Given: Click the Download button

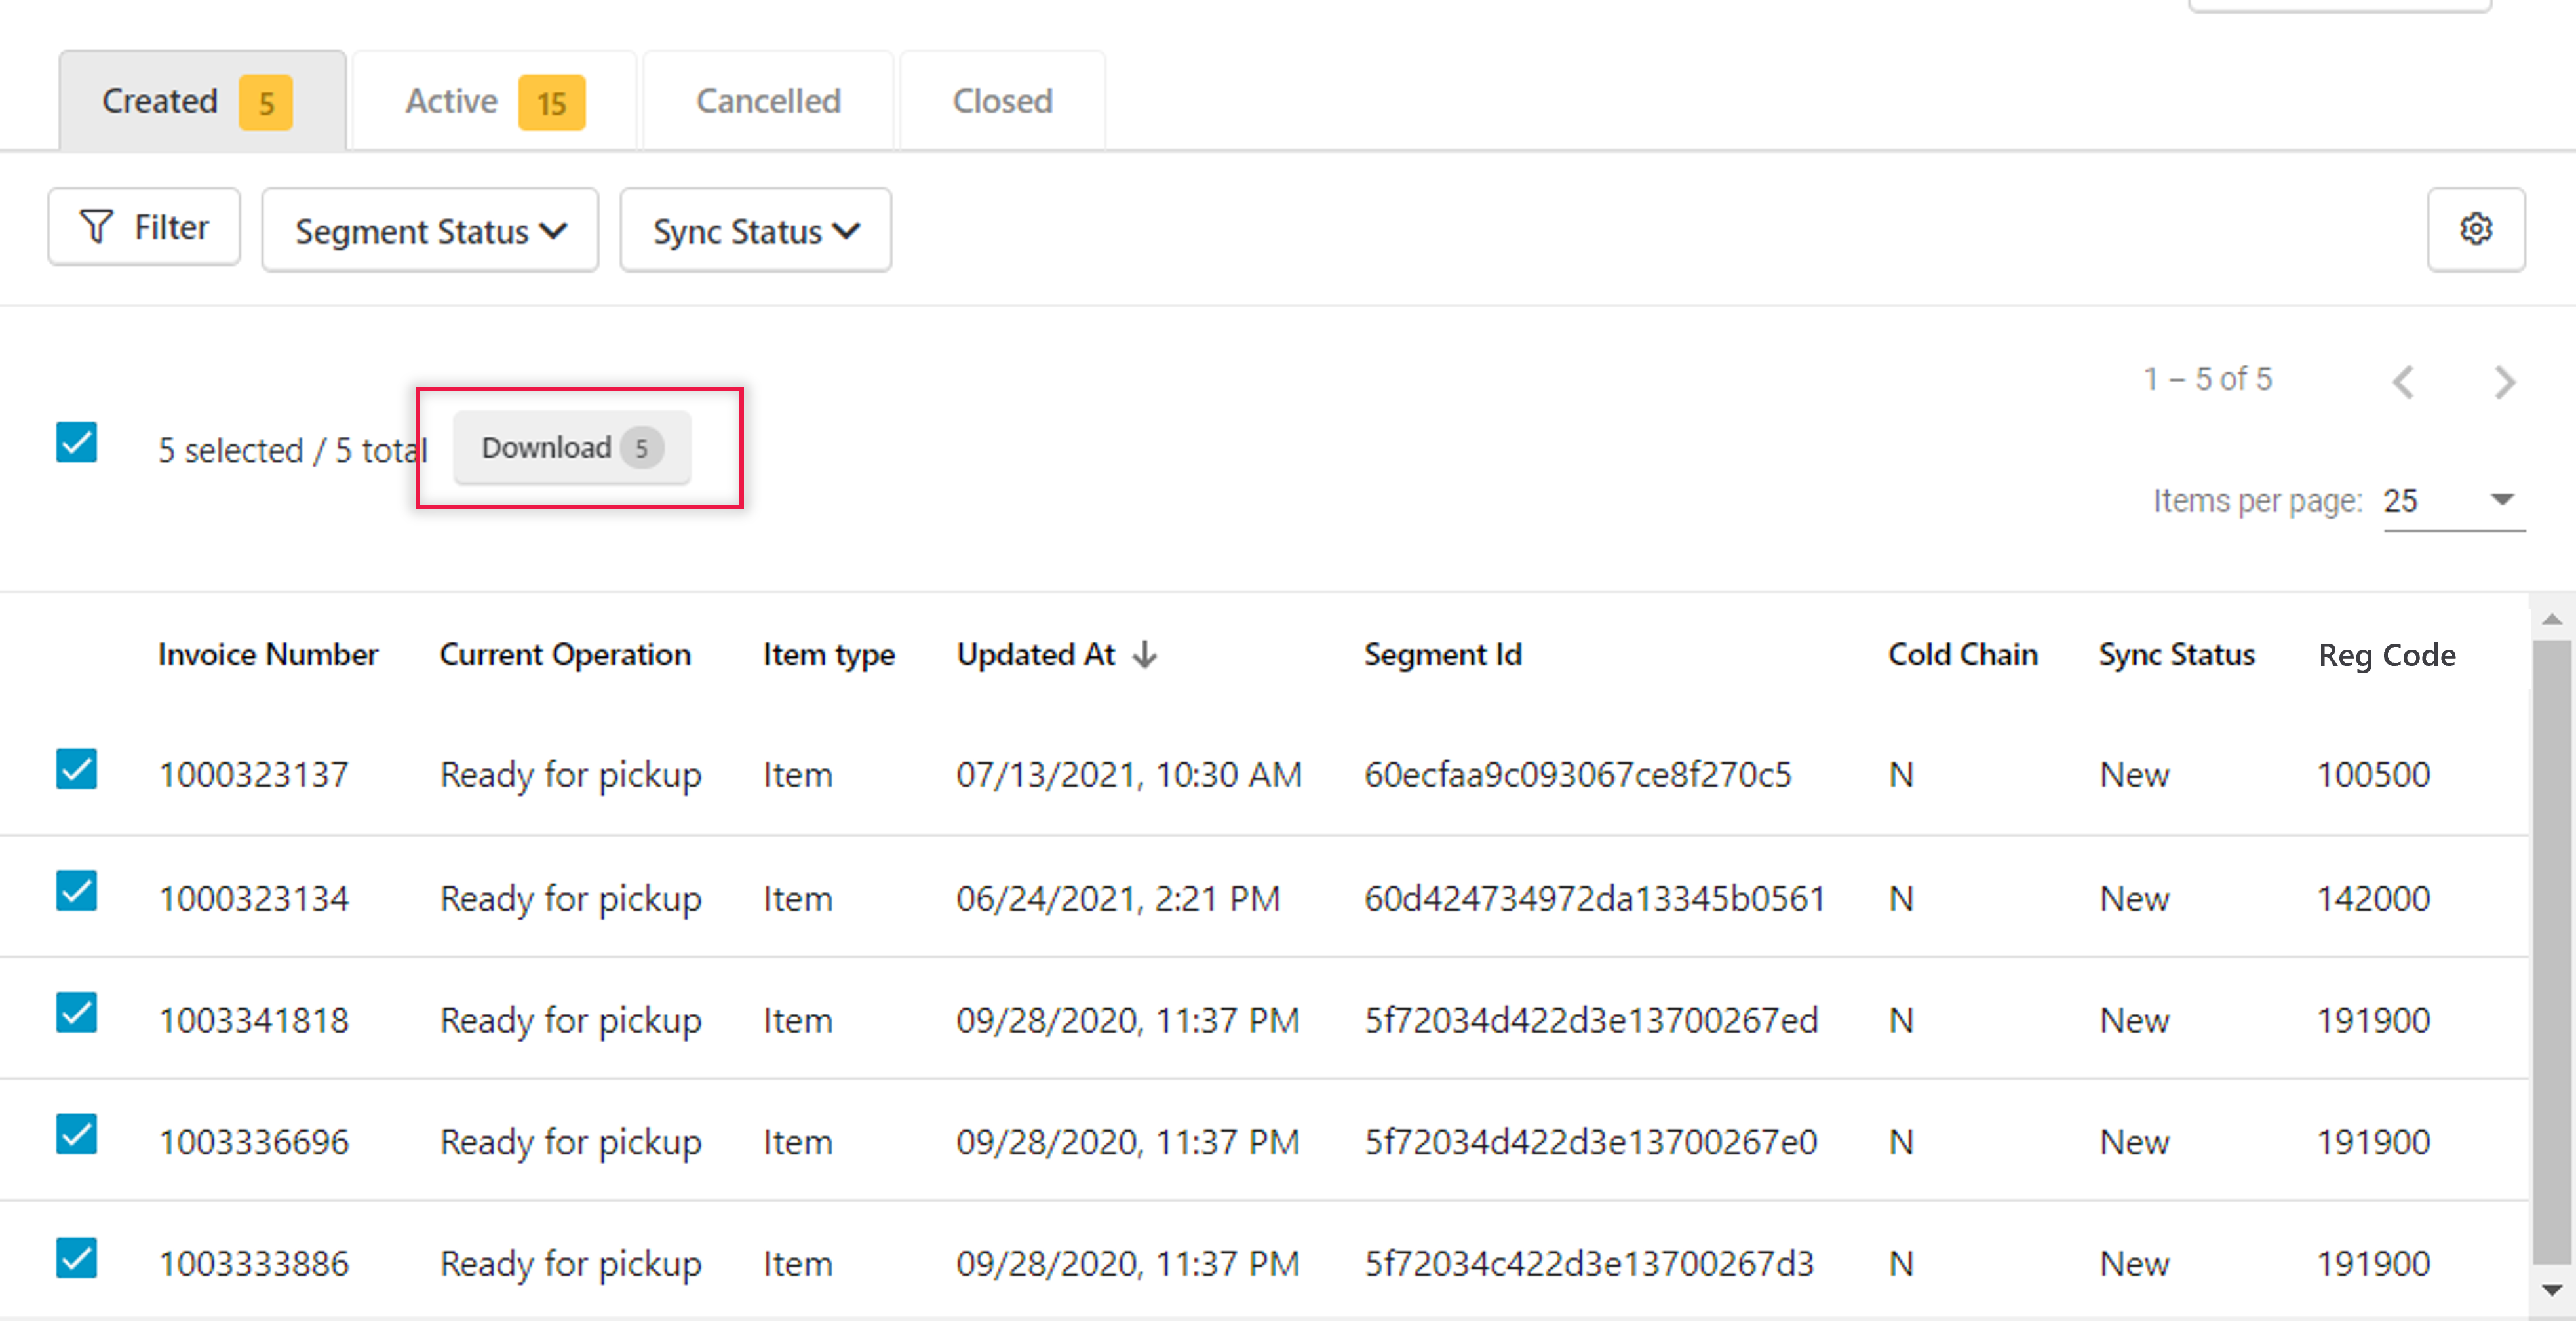Looking at the screenshot, I should (x=572, y=447).
